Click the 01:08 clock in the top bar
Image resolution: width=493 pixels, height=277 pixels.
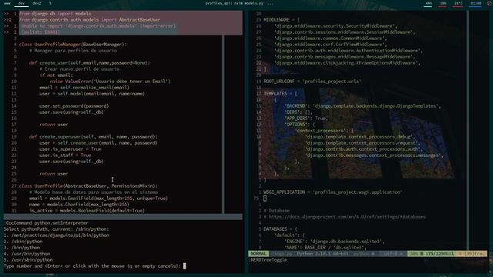(476, 3)
